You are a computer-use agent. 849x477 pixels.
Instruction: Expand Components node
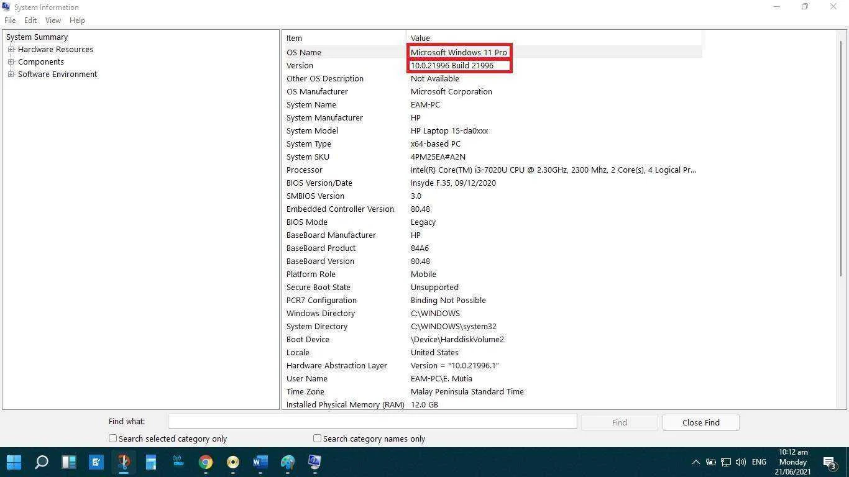click(11, 62)
